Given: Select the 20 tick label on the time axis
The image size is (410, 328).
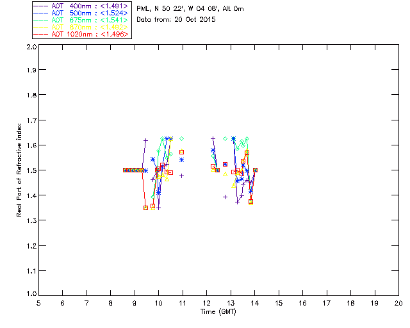Looking at the screenshot, I should coord(398,302).
